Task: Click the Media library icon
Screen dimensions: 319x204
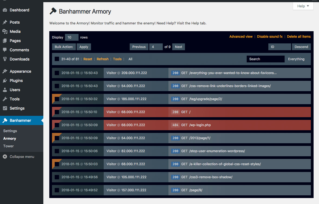Action: coord(5,31)
